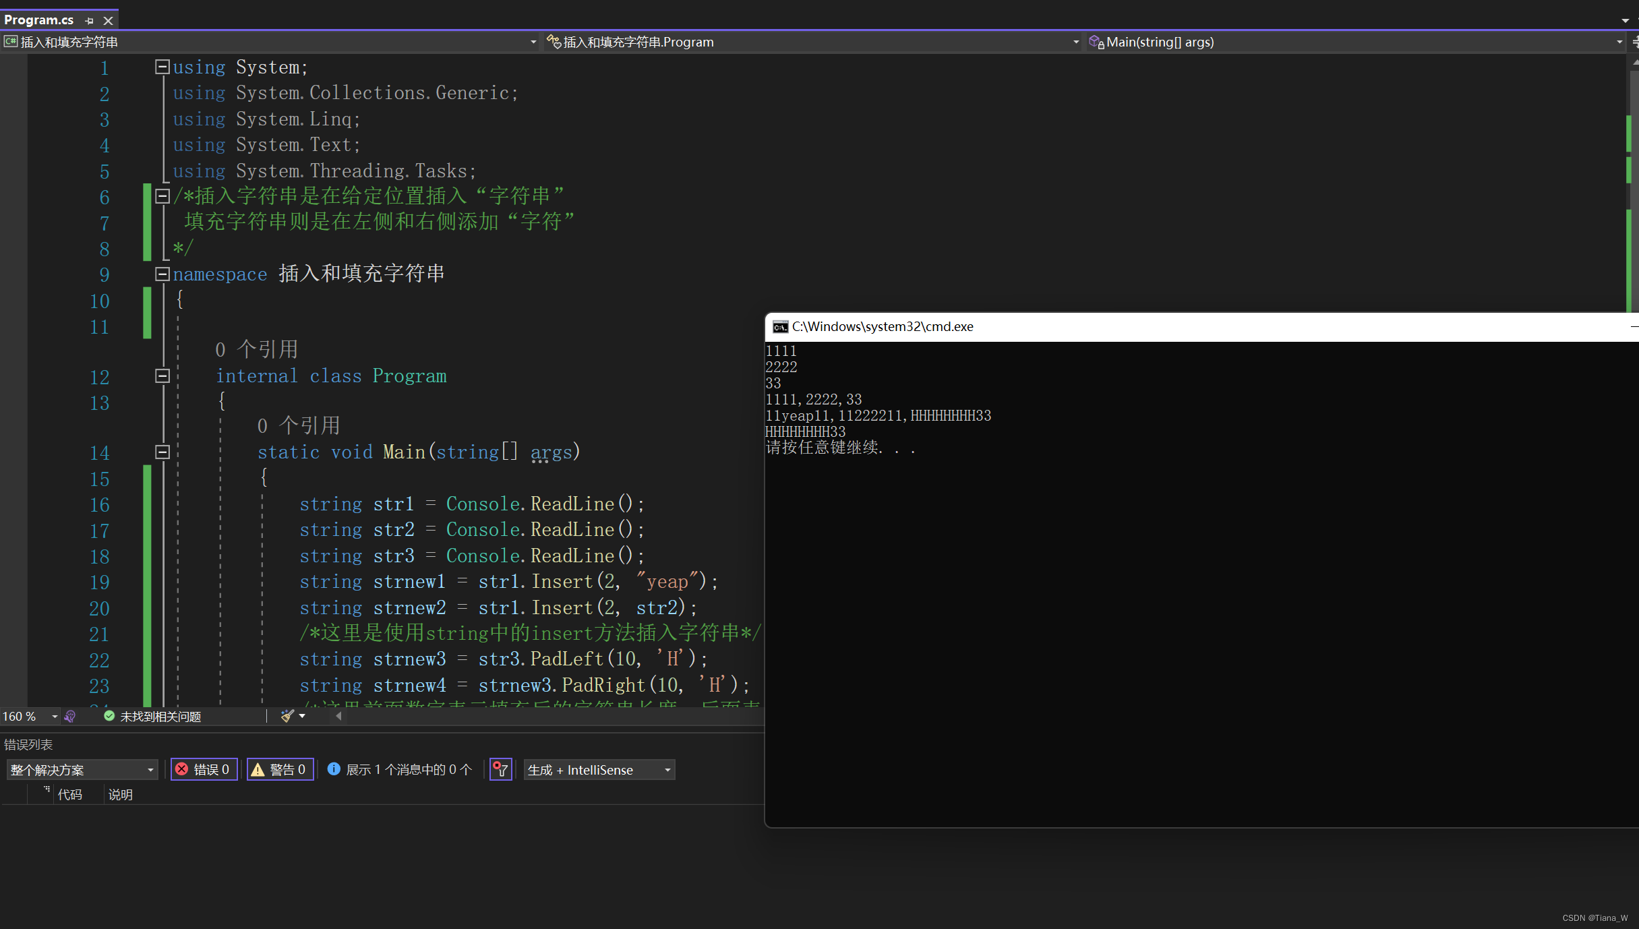Run code cleanup with the broom icon
This screenshot has height=929, width=1639.
[288, 716]
